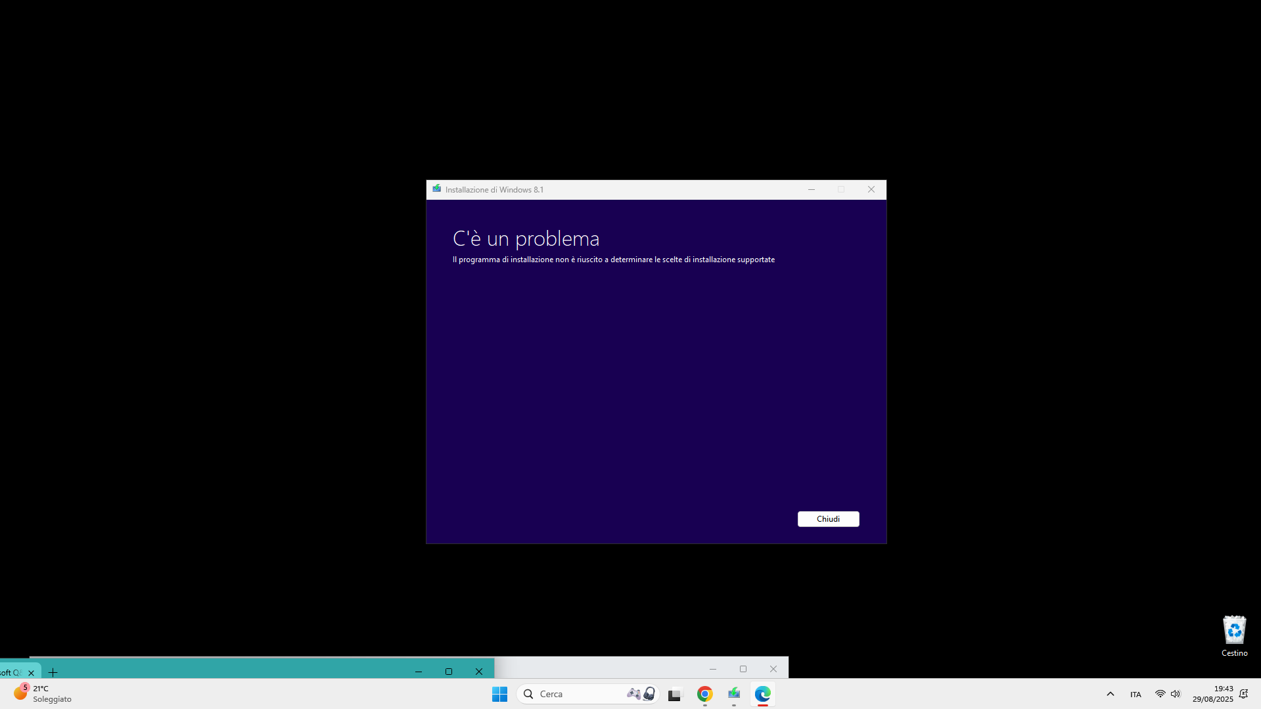Open the notification center bell icon
Image resolution: width=1261 pixels, height=709 pixels.
[x=1243, y=694]
